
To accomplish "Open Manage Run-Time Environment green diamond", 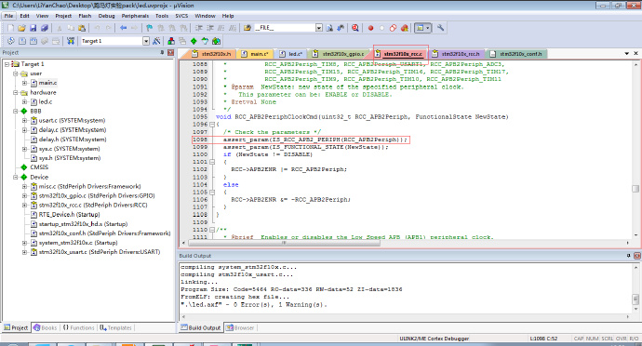I will point(194,41).
